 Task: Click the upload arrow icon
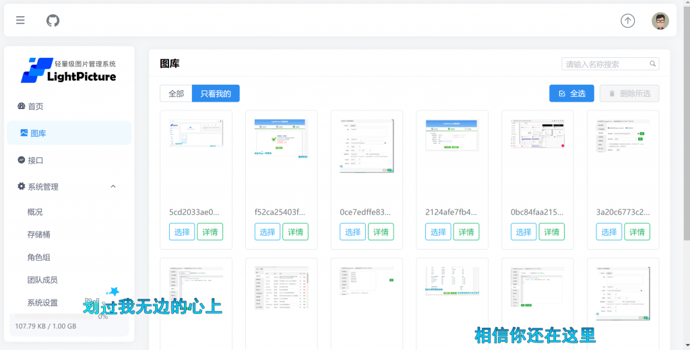tap(627, 21)
